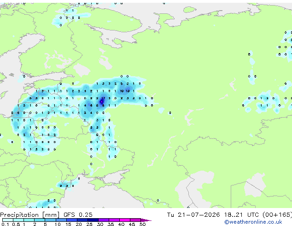This screenshot has width=292, height=226.
Task: Click the date Tu 21-07-2026
Action: pos(193,215)
